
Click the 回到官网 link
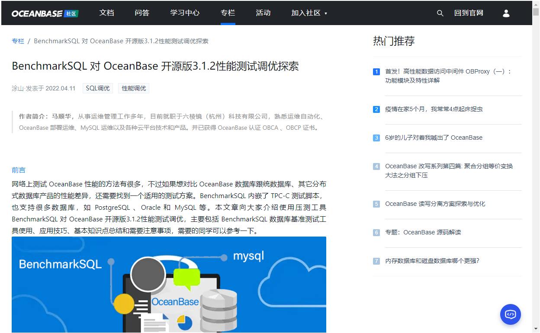point(469,13)
